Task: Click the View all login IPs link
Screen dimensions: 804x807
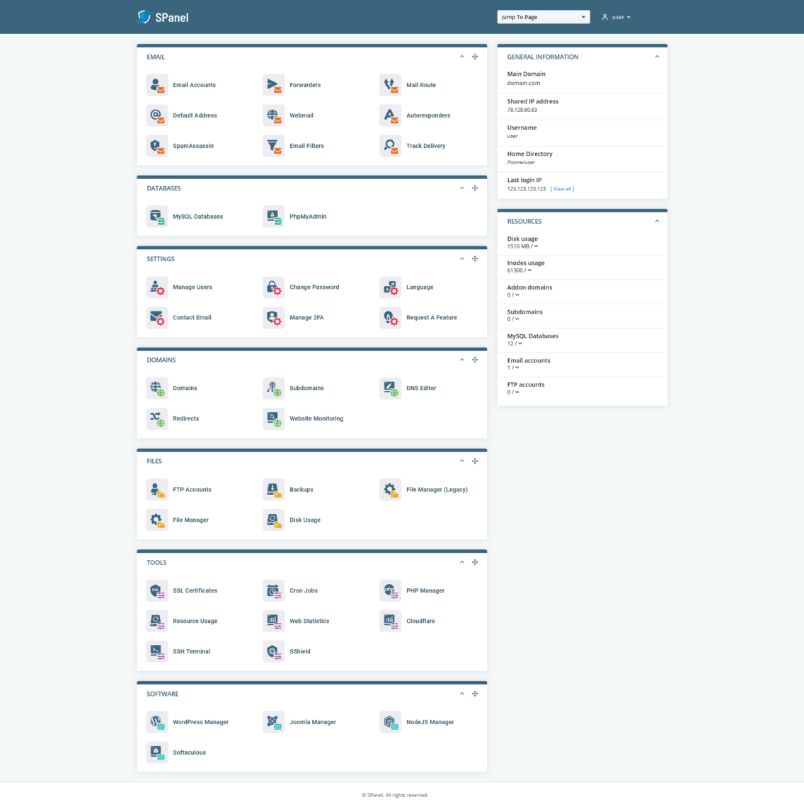Action: point(562,188)
